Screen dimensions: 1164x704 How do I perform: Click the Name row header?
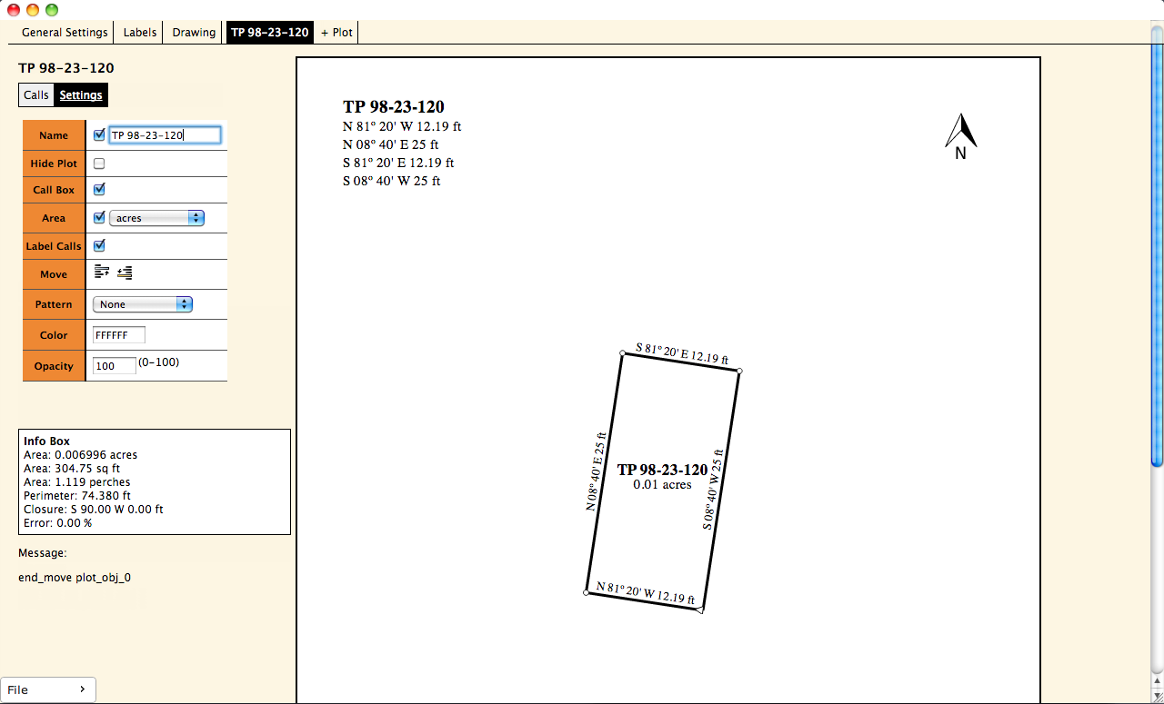[x=53, y=134]
